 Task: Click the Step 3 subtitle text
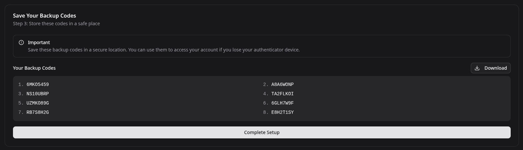click(x=57, y=24)
